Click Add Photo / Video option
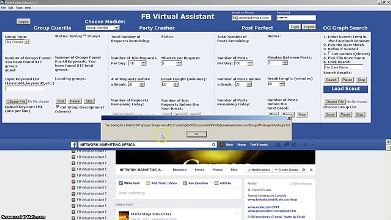The width and height of the screenshot is (391, 220). click(161, 183)
